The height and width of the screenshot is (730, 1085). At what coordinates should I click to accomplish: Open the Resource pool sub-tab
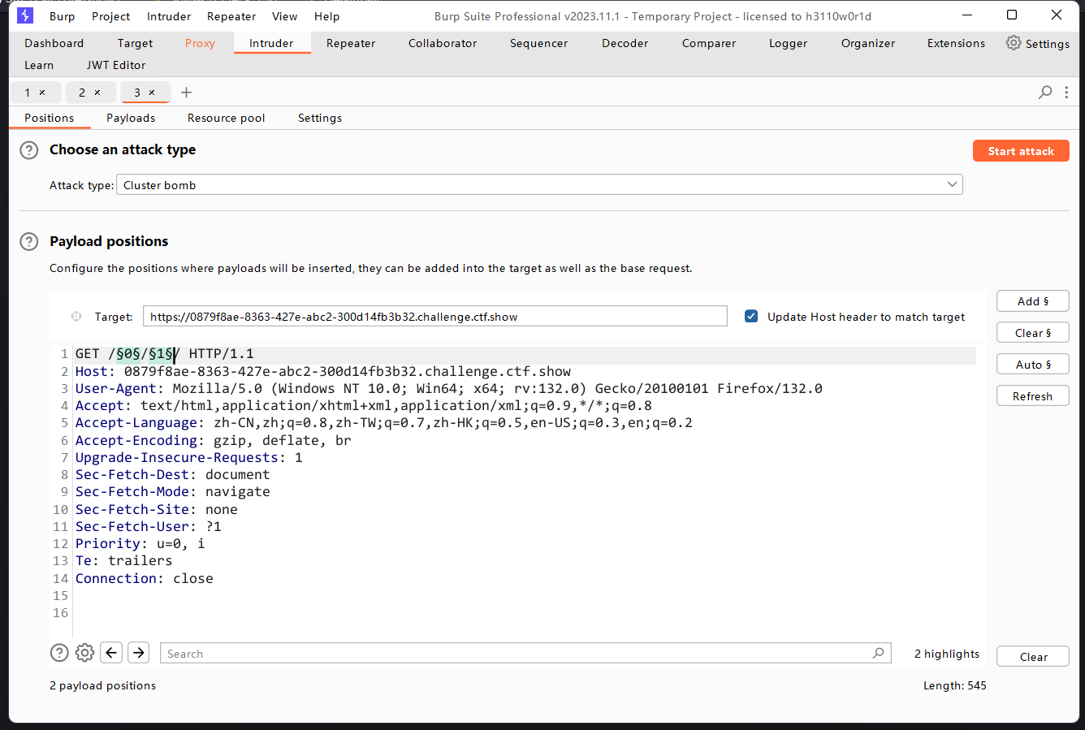tap(226, 118)
